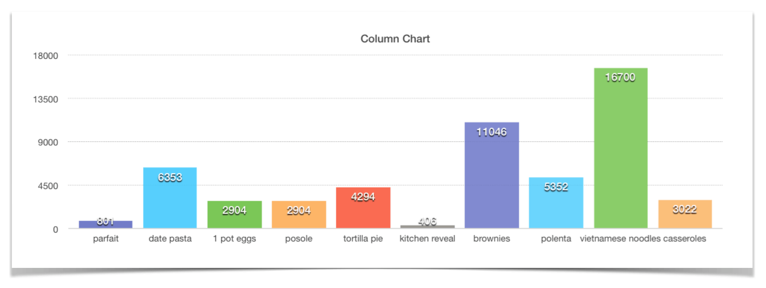Click the 13500 y-axis label
Screen dimensions: 766x288
[x=46, y=99]
